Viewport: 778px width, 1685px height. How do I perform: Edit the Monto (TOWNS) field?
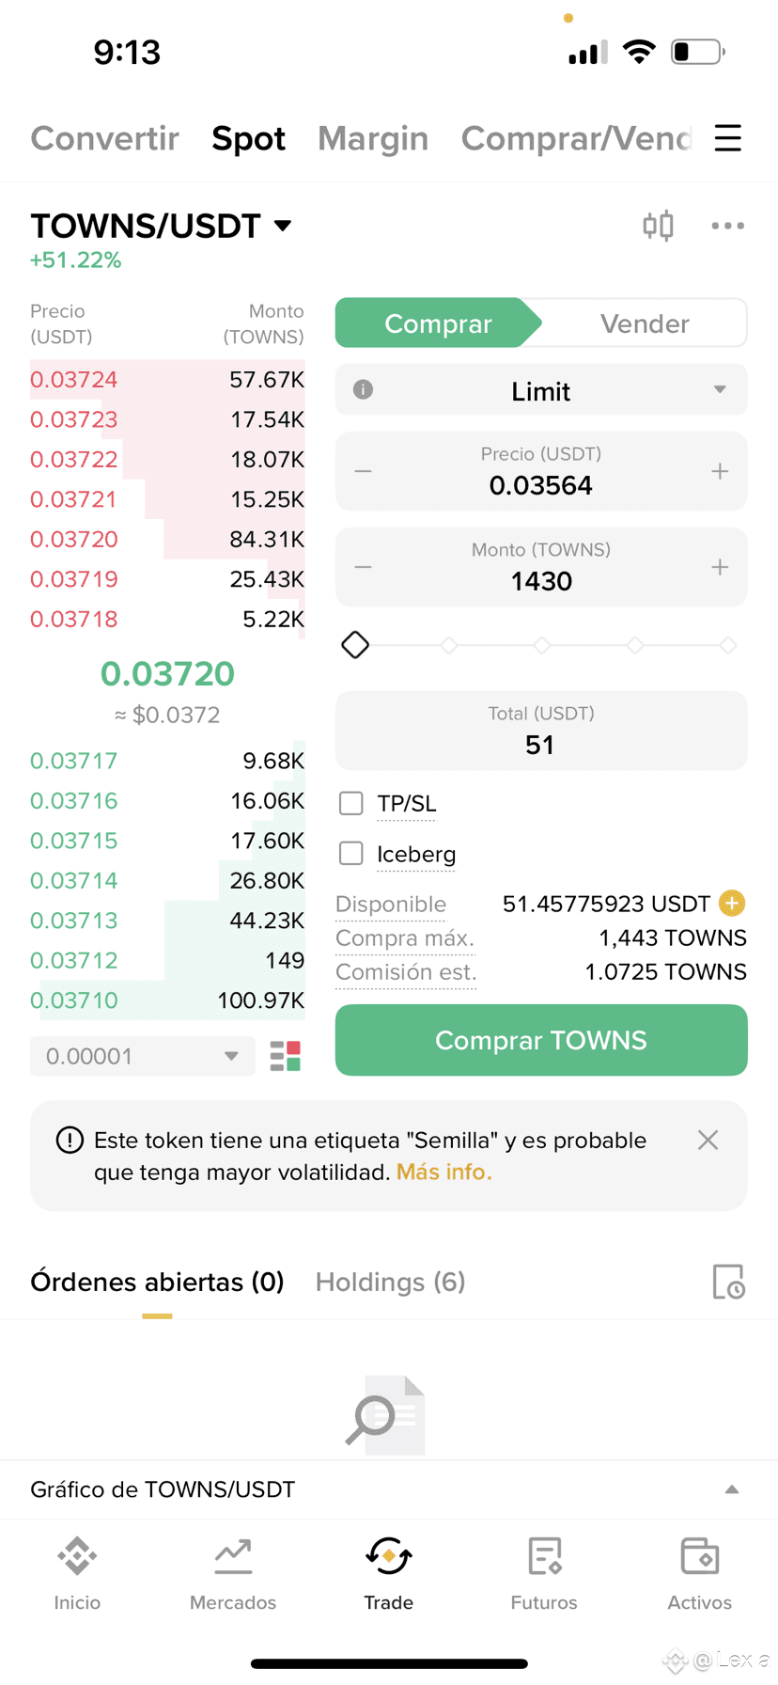541,567
